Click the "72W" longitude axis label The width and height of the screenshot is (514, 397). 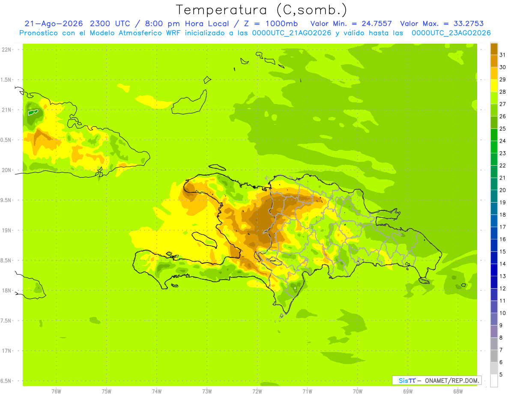[x=257, y=391]
